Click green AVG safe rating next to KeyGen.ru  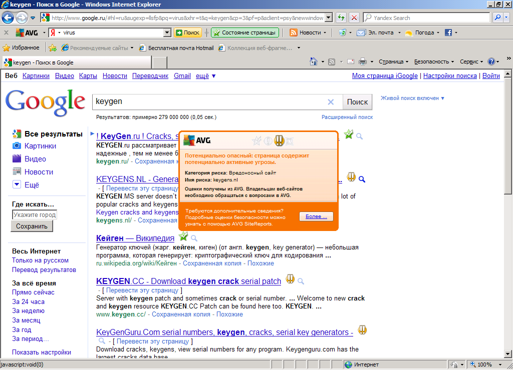tap(349, 134)
